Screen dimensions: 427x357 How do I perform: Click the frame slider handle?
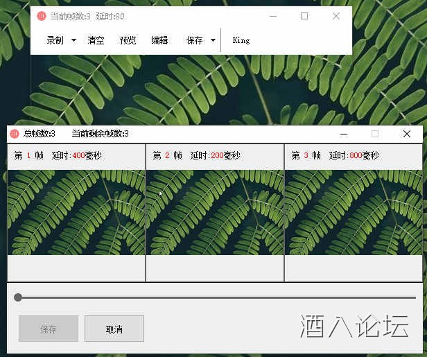point(18,297)
